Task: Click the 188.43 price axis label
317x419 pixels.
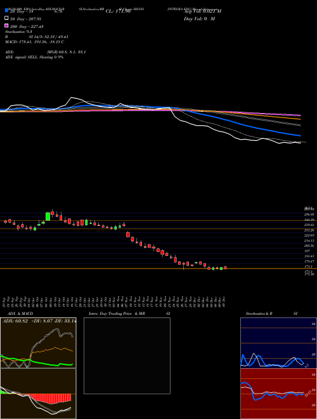Action: coord(310,256)
